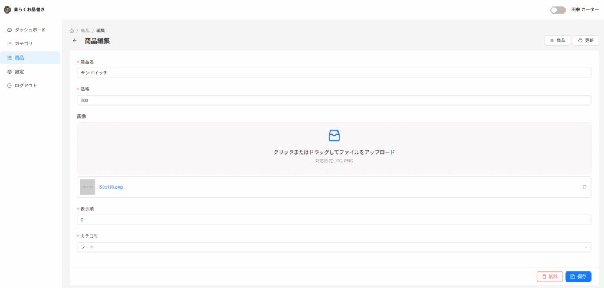Click the back arrow beside 商品編集
Image resolution: width=604 pixels, height=288 pixels.
coord(74,41)
